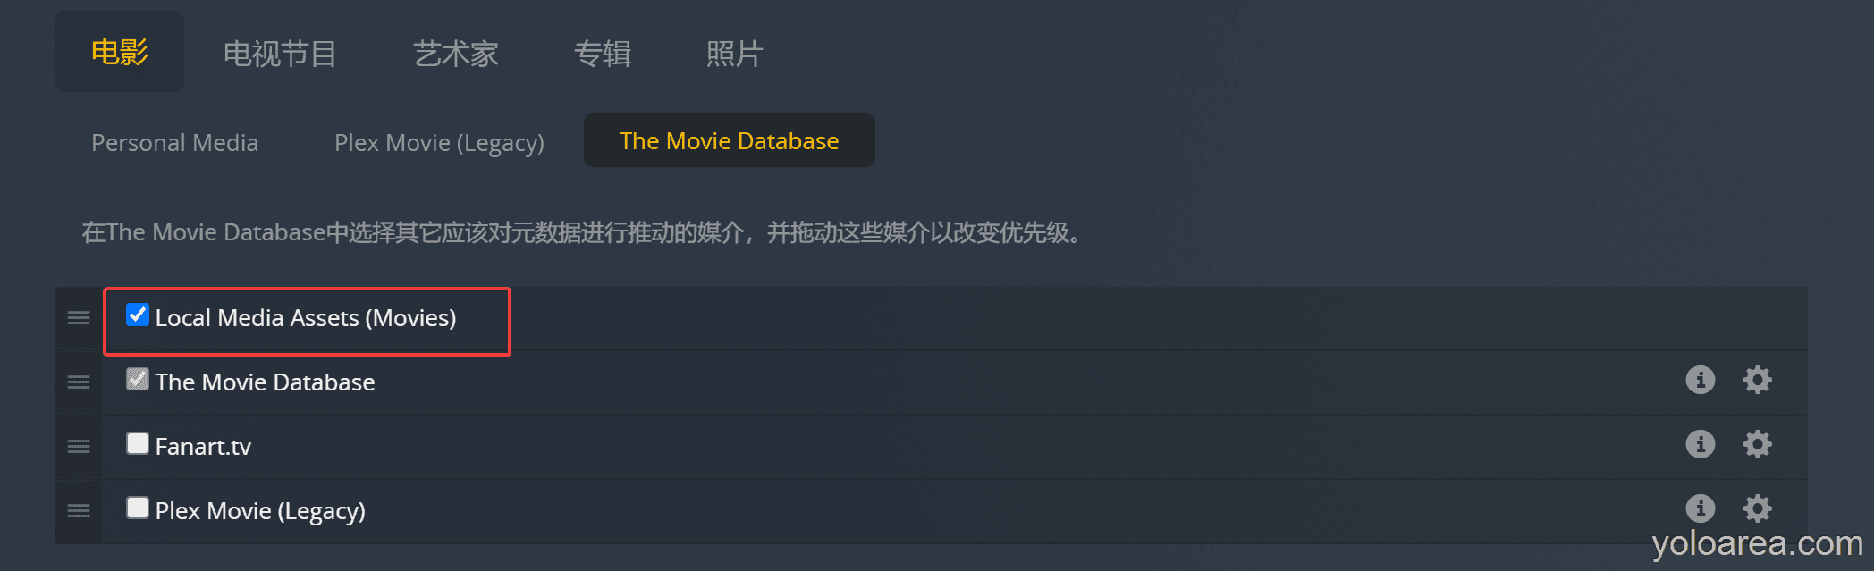Select the 专辑 tab
The image size is (1874, 571).
[x=603, y=54]
